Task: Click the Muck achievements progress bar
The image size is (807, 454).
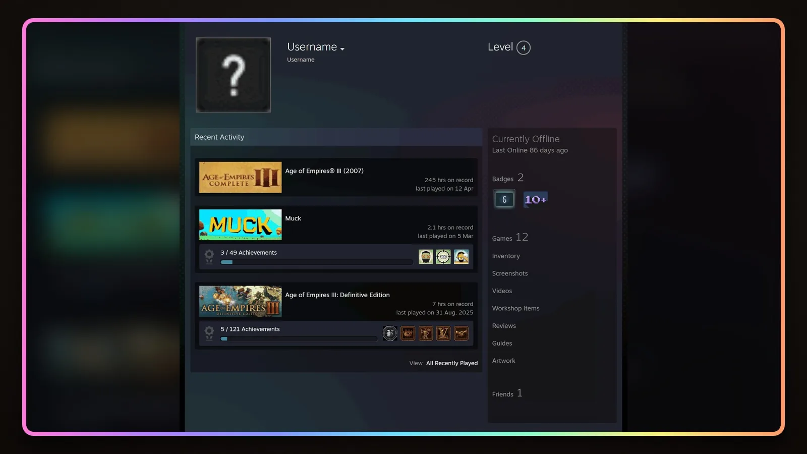Action: (317, 262)
